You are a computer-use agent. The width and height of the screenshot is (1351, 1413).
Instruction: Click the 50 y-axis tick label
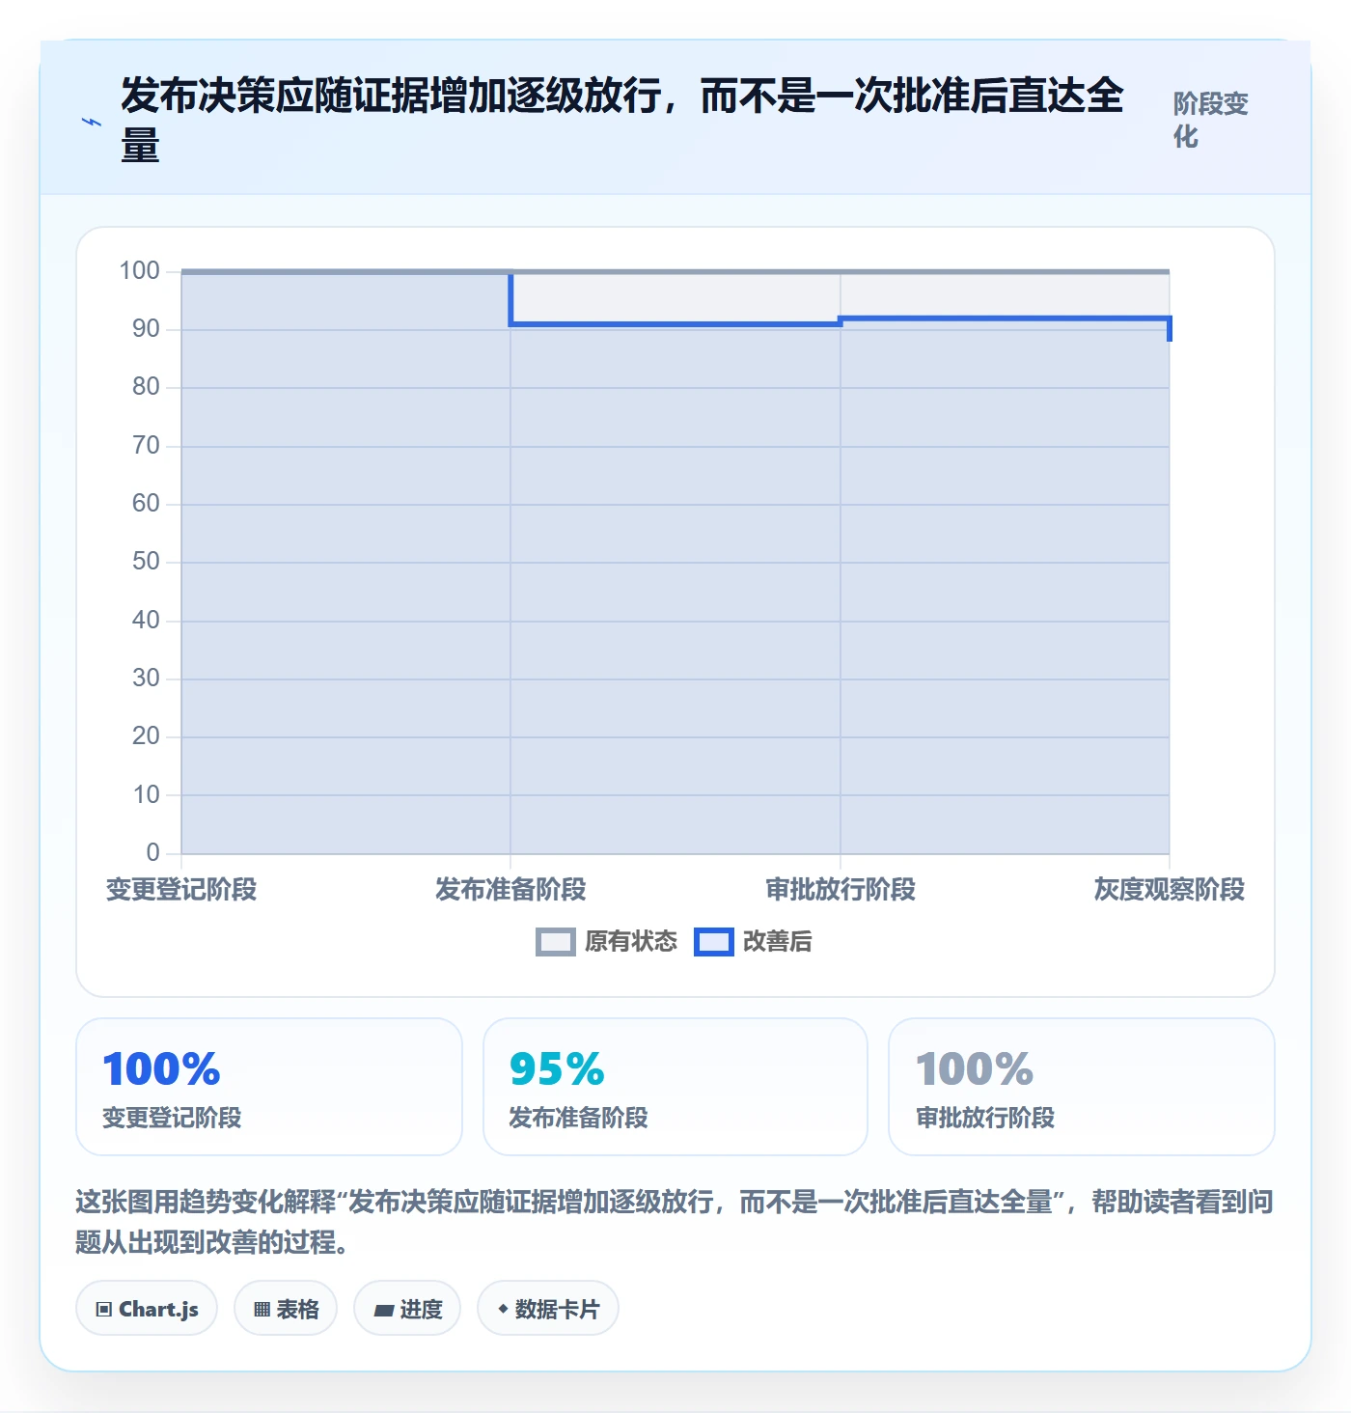pyautogui.click(x=146, y=561)
